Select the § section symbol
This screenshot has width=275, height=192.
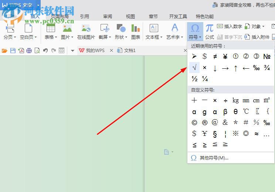215,134
